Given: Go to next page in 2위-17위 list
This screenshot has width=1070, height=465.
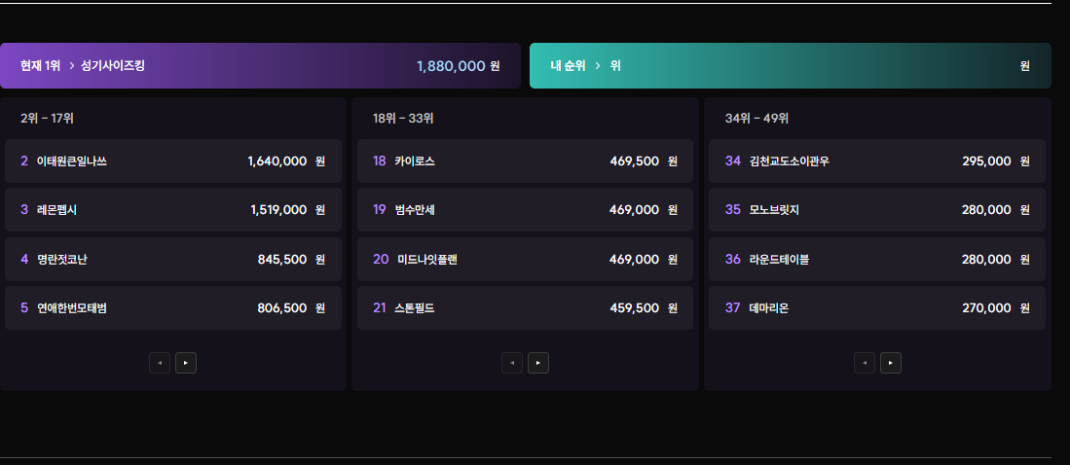Looking at the screenshot, I should pyautogui.click(x=185, y=363).
